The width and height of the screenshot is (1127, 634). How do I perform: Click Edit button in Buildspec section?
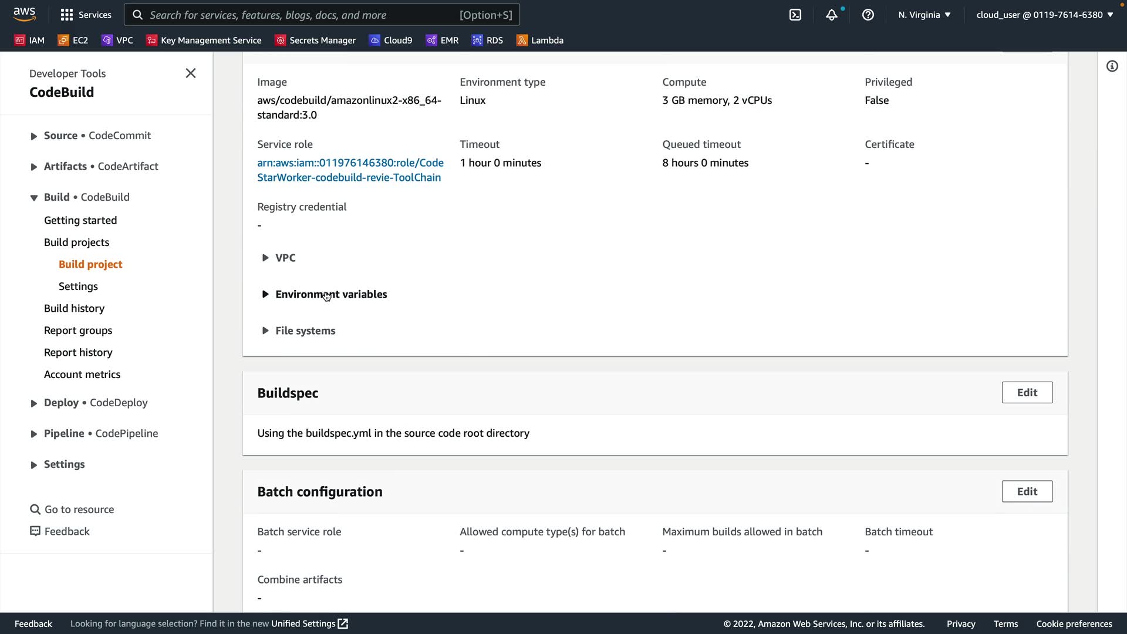pos(1027,392)
